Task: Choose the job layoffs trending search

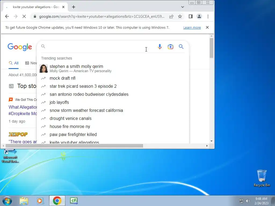Action: click(x=113, y=102)
